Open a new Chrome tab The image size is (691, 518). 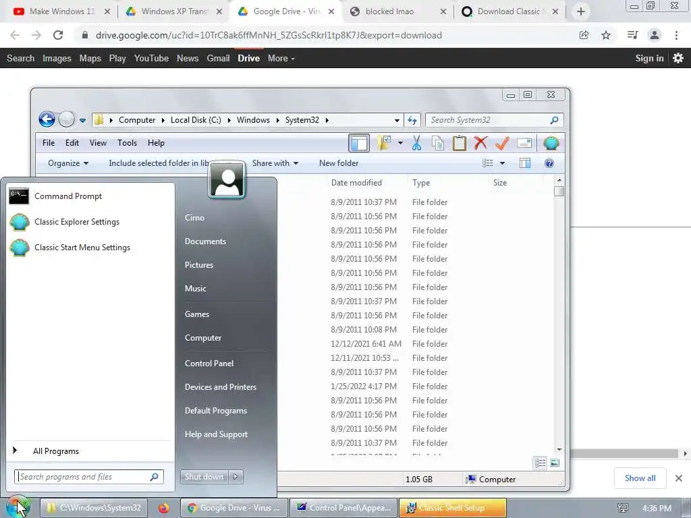pyautogui.click(x=581, y=11)
